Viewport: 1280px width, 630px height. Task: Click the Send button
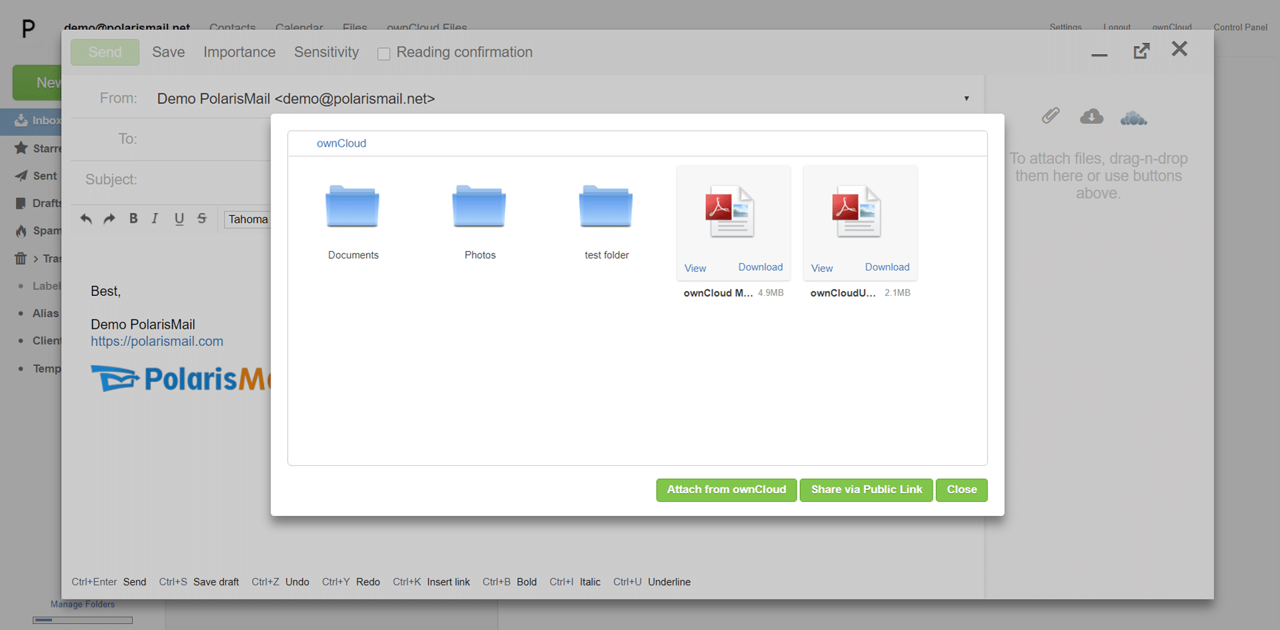coord(105,52)
